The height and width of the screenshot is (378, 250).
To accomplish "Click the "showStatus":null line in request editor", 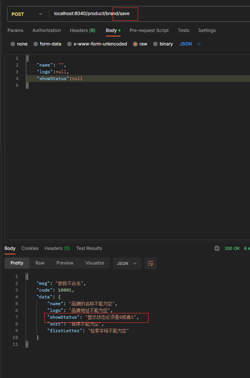I will [x=59, y=79].
